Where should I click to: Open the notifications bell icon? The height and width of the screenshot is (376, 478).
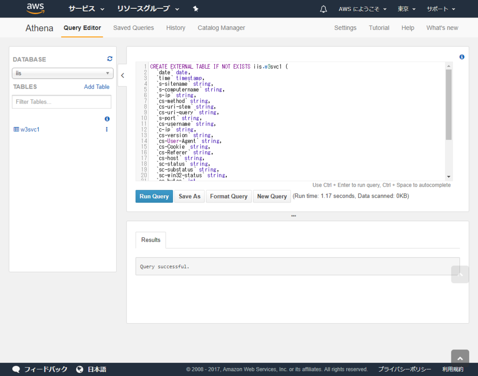[323, 9]
